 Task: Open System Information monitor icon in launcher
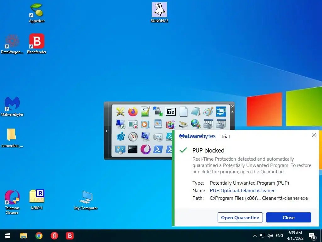click(x=145, y=137)
